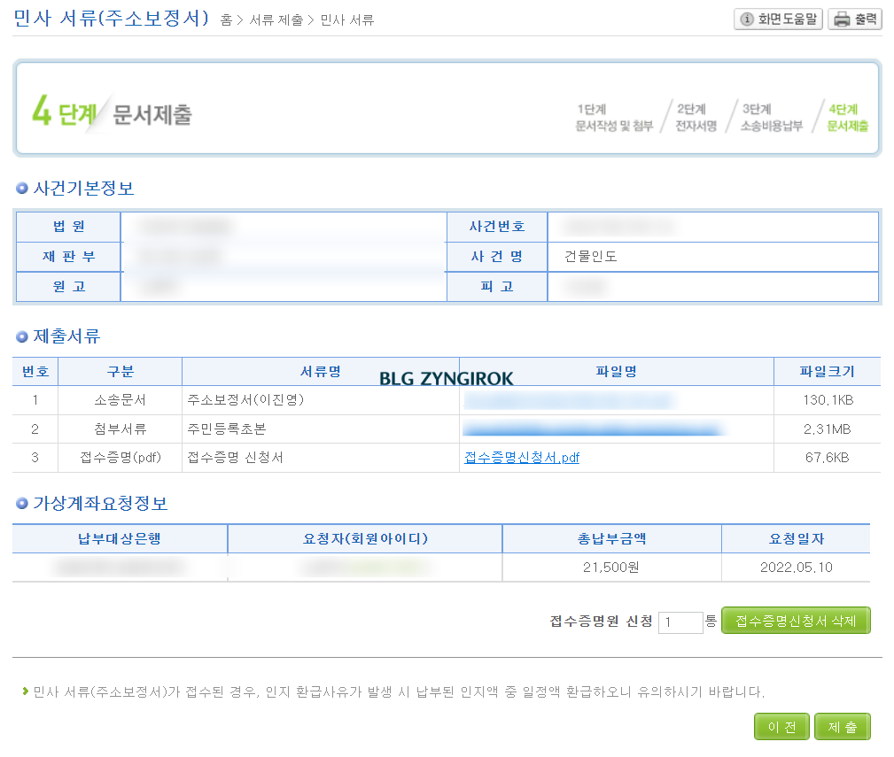Viewport: 894px width, 757px height.
Task: Click the 요청자(회원아이디) column header
Action: (x=365, y=539)
